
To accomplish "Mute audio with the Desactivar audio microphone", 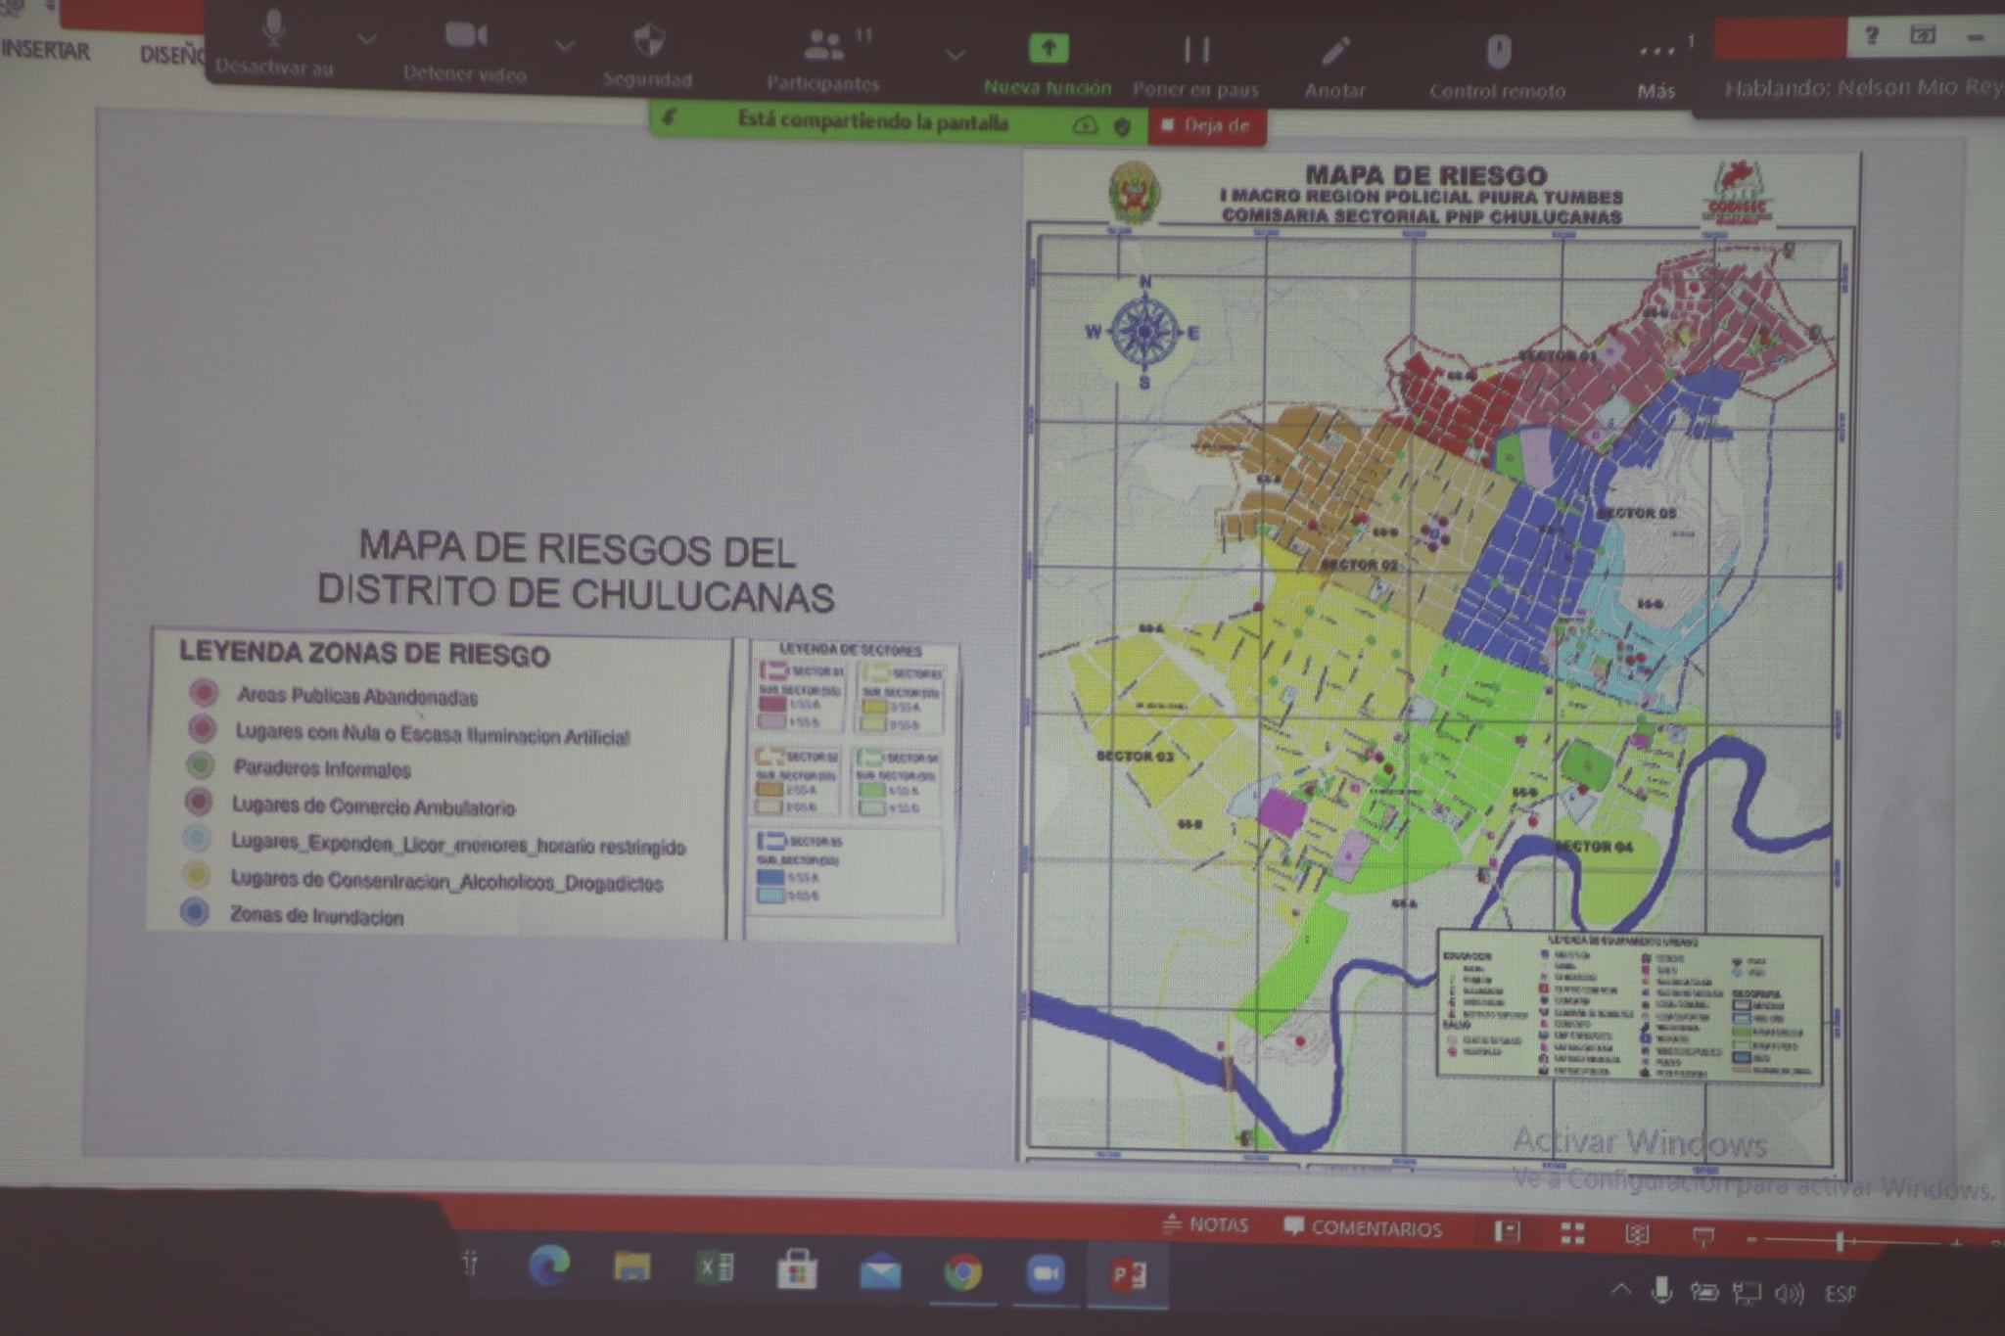I will [x=274, y=30].
